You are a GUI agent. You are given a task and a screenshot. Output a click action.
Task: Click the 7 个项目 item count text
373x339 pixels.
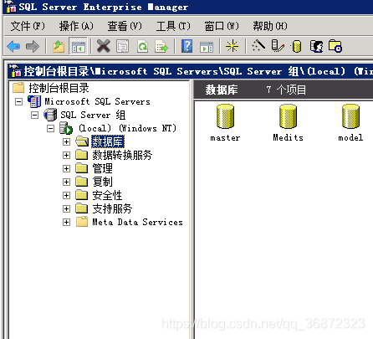286,90
